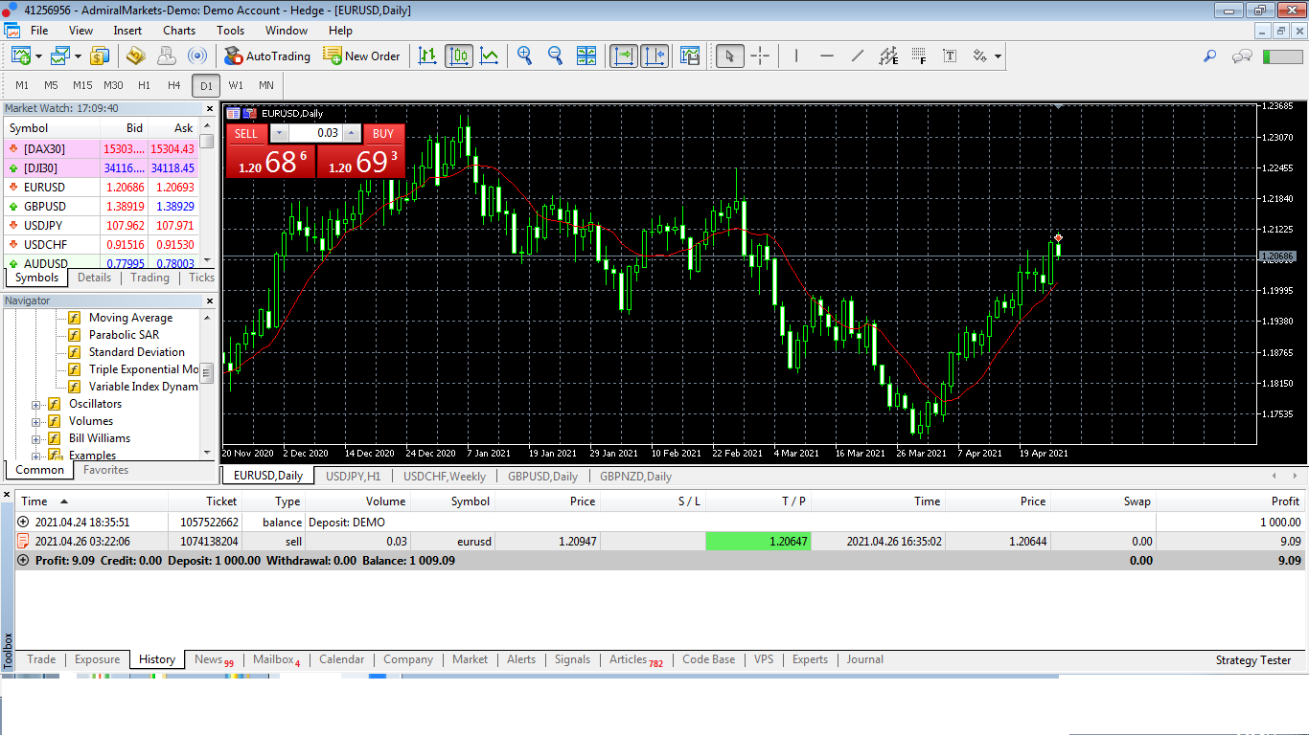The width and height of the screenshot is (1309, 735).
Task: Select the crosshair cursor tool
Action: pos(760,56)
